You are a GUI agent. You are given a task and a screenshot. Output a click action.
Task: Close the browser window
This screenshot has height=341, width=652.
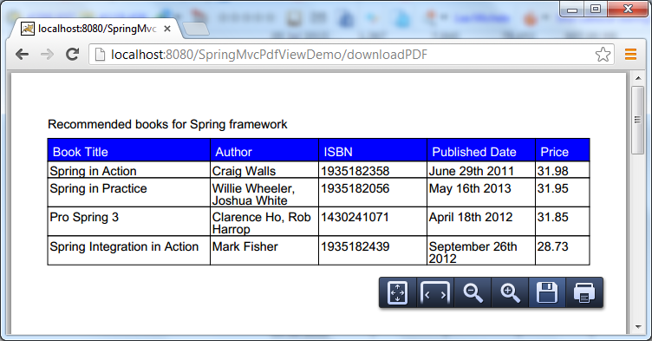pos(628,10)
